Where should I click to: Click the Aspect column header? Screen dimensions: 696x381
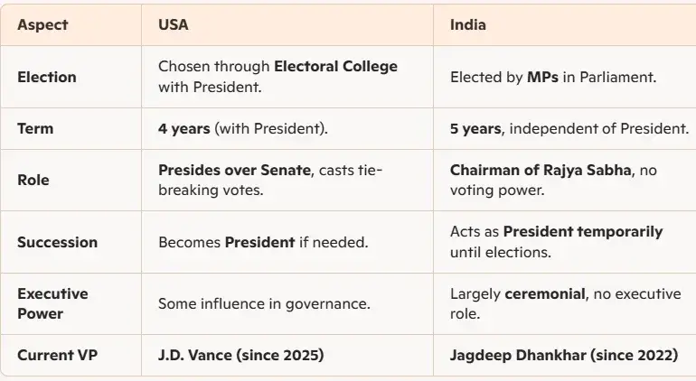pyautogui.click(x=42, y=25)
